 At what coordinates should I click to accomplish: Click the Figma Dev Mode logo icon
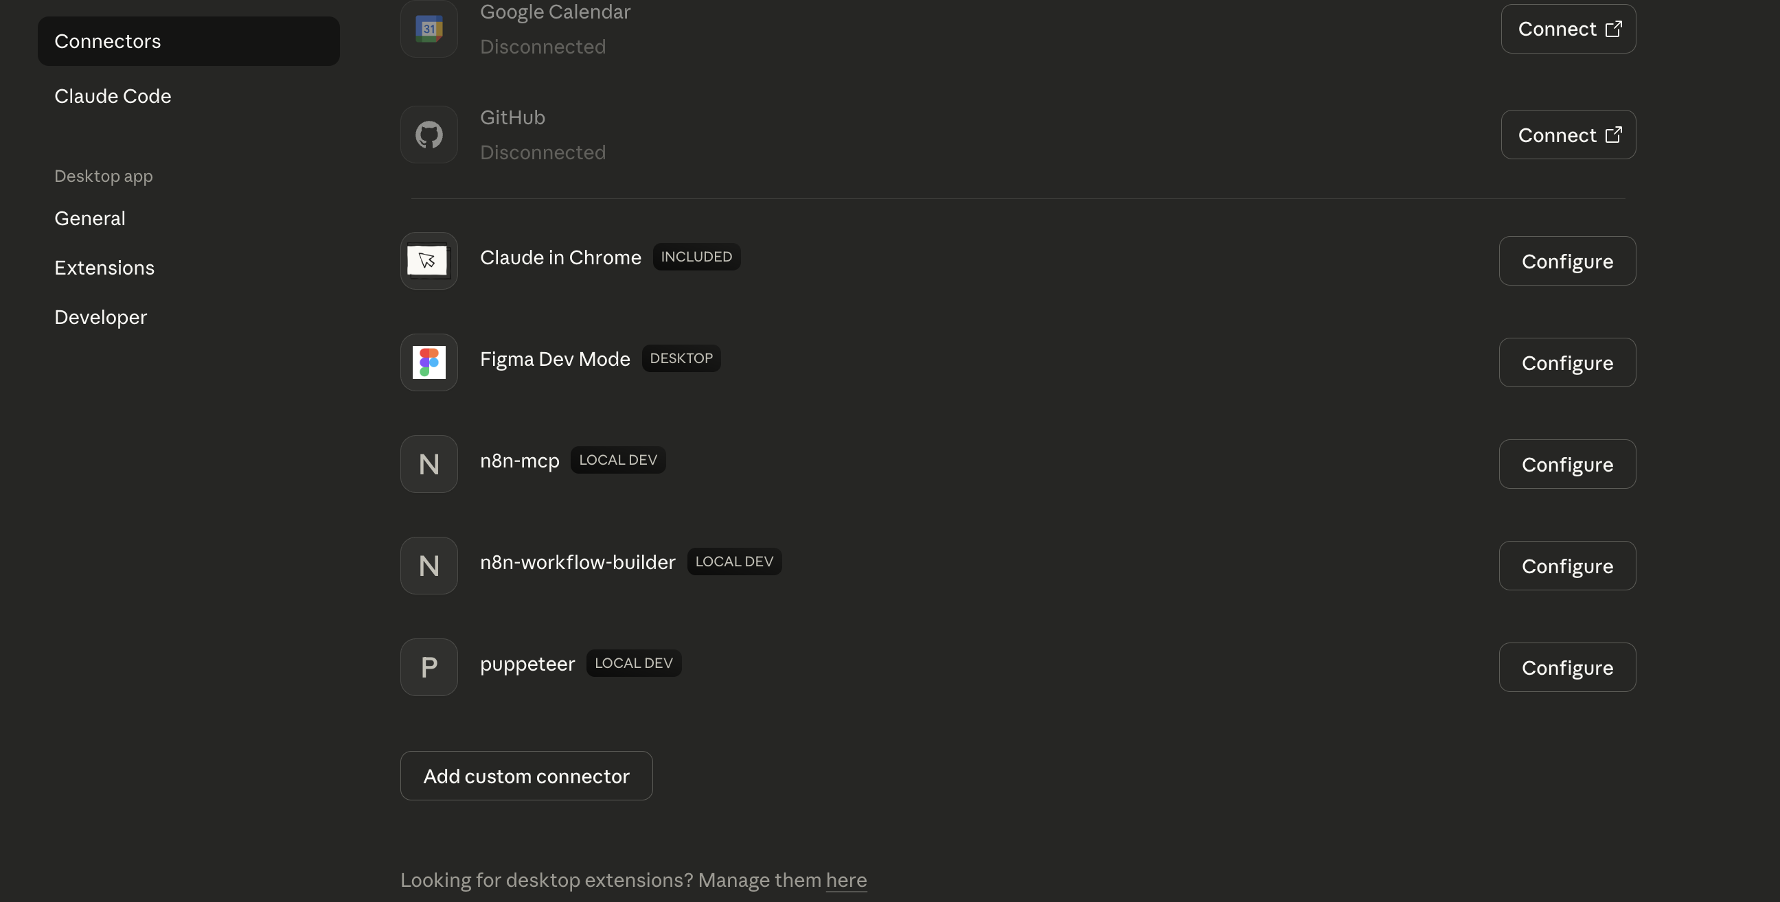click(429, 362)
